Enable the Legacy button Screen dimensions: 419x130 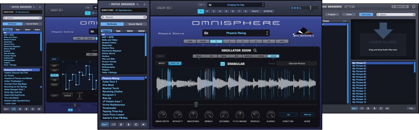click(x=160, y=56)
